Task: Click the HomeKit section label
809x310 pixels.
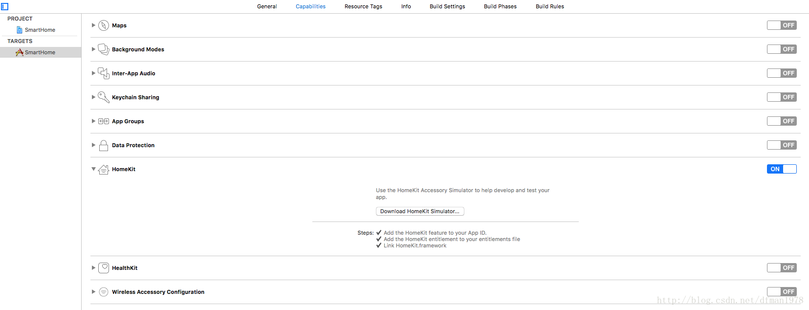Action: pyautogui.click(x=124, y=169)
